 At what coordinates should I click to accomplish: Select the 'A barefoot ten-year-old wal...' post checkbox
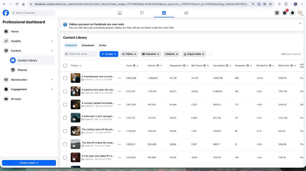coord(65,91)
